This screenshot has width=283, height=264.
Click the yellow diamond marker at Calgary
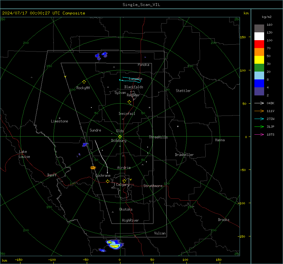pos(124,181)
